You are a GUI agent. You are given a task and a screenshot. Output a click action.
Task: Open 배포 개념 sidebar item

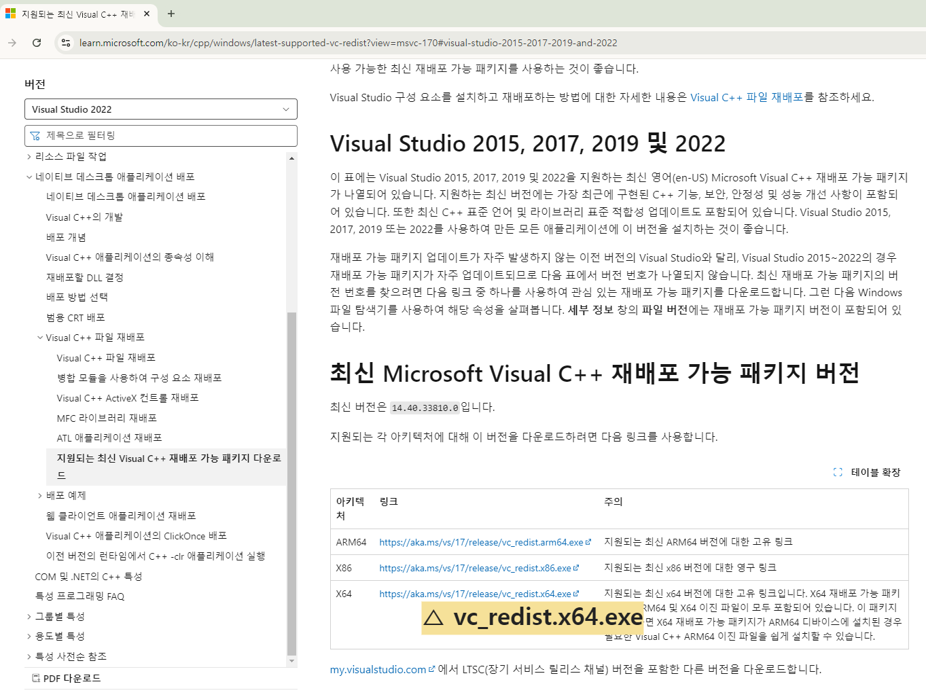point(66,237)
